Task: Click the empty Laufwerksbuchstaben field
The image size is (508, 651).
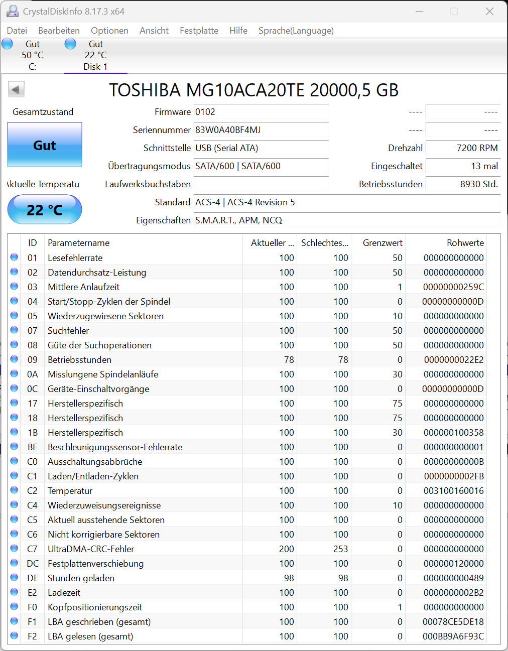Action: [261, 184]
